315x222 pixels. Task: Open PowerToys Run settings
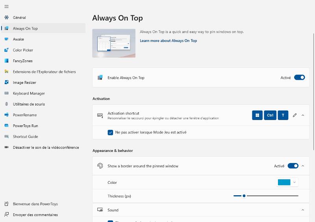43,126
